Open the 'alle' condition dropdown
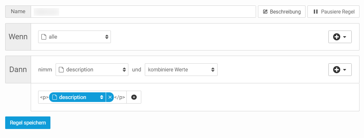This screenshot has height=138, width=364. [75, 37]
